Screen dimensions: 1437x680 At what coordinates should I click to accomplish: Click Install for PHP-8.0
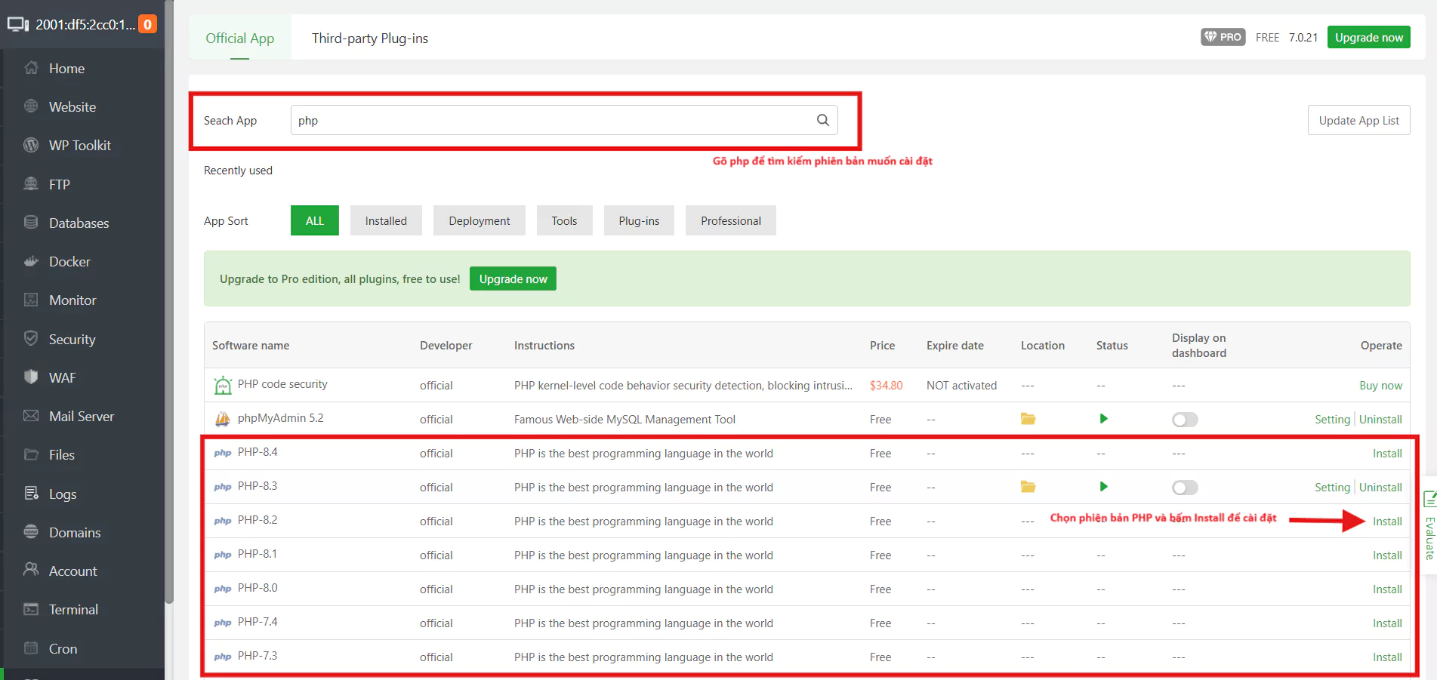pos(1387,589)
